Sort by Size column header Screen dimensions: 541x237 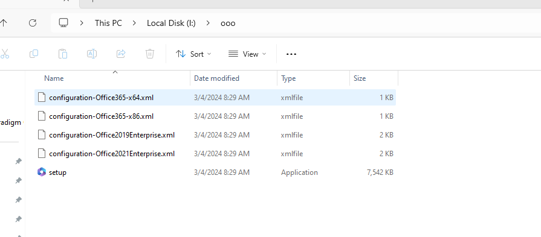[x=360, y=78]
